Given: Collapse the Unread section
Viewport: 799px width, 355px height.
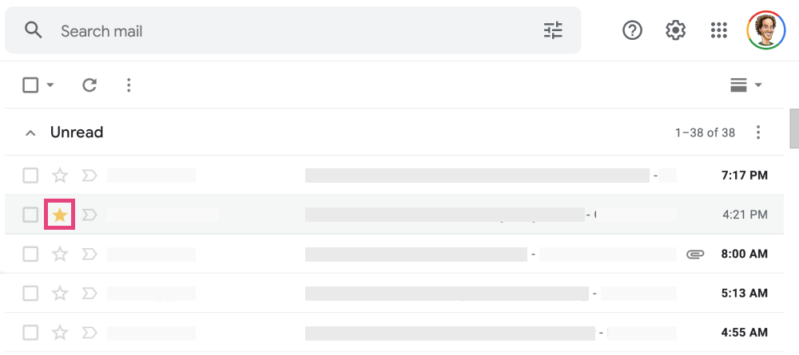Looking at the screenshot, I should (30, 133).
